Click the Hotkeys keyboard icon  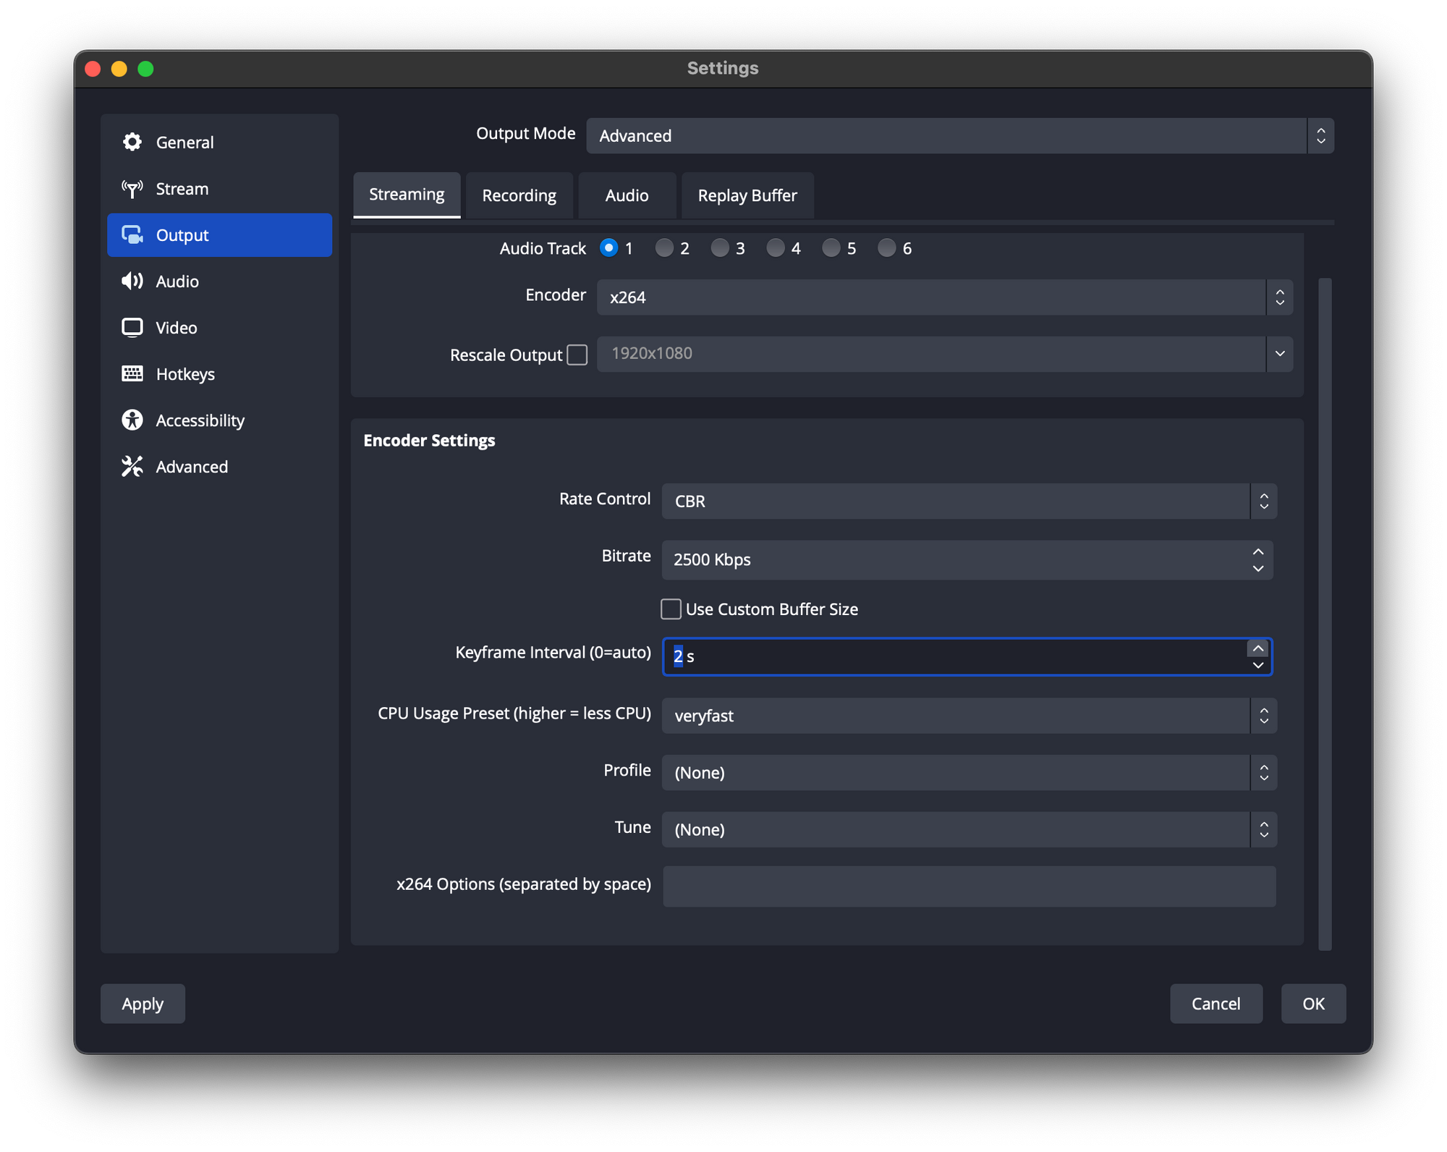[132, 373]
